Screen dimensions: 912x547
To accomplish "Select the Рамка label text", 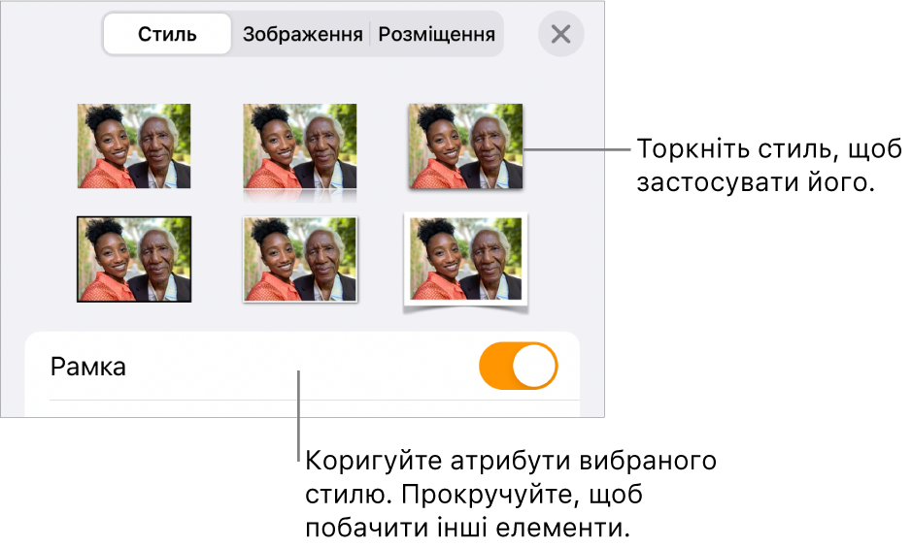I will click(87, 367).
